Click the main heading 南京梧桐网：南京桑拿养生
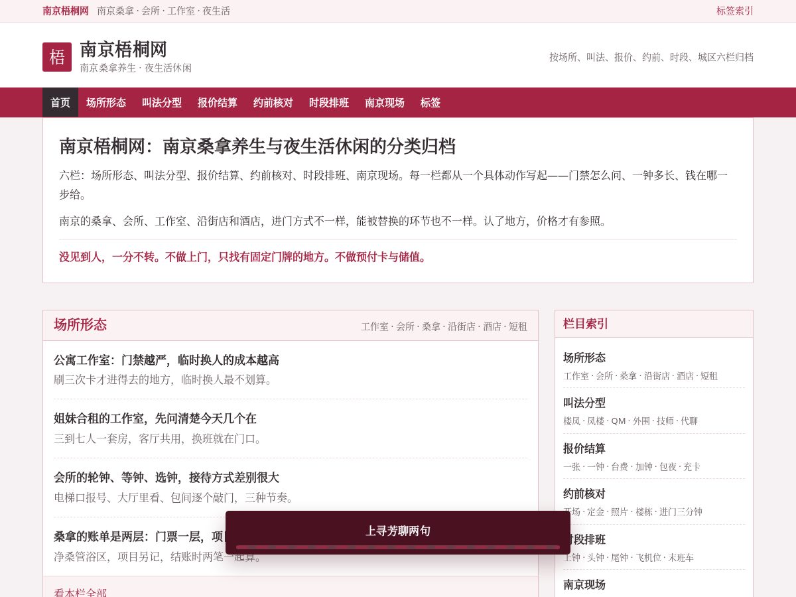The height and width of the screenshot is (597, 796). (257, 146)
